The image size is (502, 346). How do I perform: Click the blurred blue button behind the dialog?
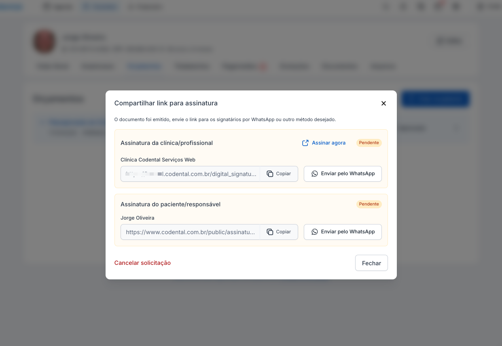(435, 99)
